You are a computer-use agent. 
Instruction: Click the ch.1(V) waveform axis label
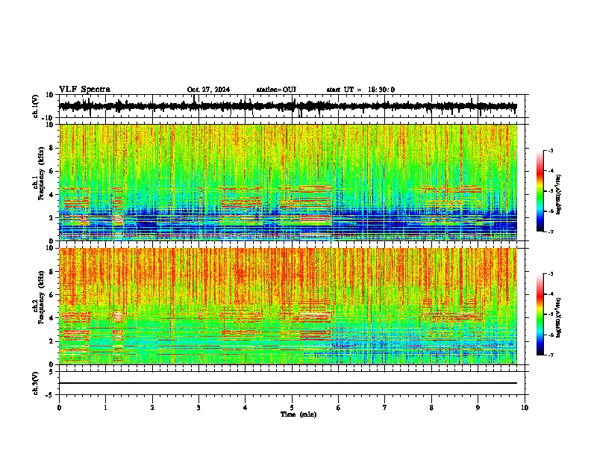coord(36,106)
